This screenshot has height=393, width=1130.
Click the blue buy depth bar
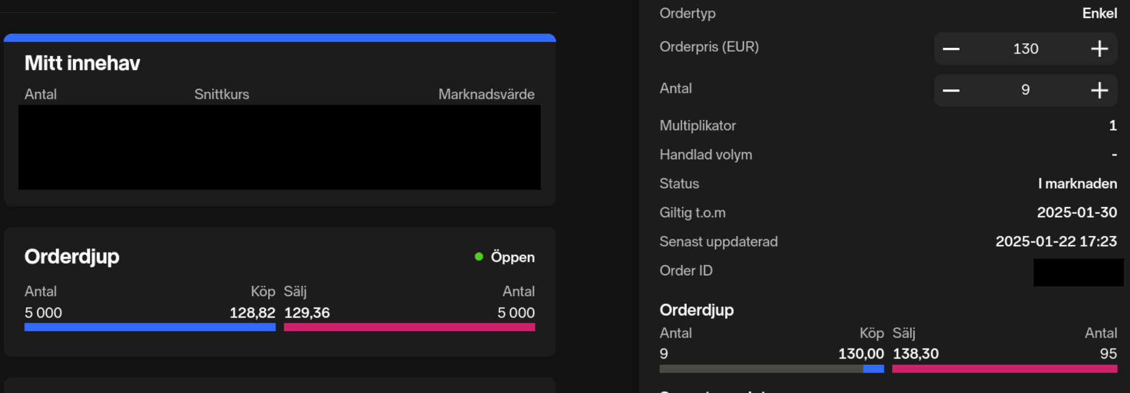pyautogui.click(x=150, y=327)
